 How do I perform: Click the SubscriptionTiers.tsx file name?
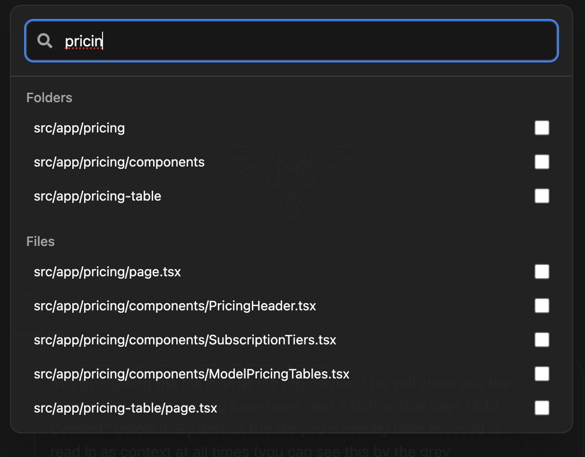[185, 340]
